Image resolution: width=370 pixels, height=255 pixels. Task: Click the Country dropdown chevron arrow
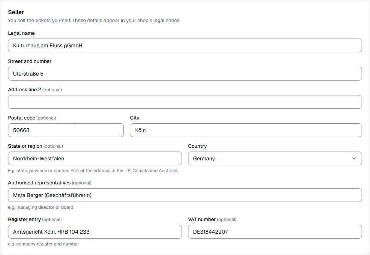[354, 158]
